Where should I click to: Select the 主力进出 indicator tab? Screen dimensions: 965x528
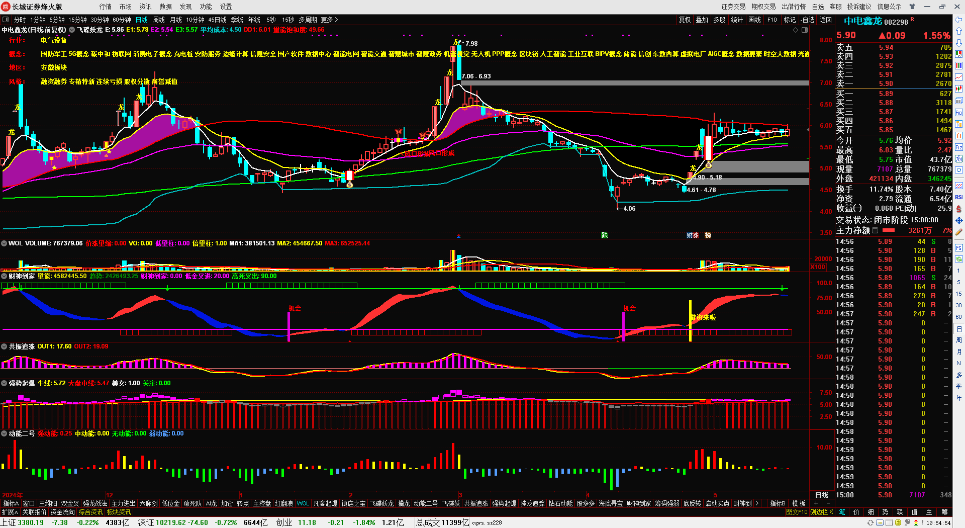click(x=123, y=503)
